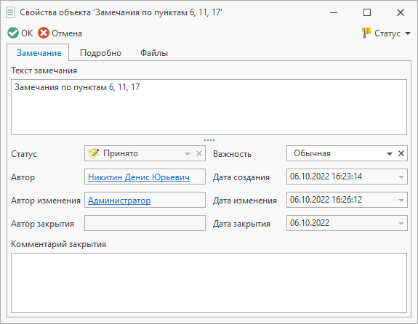This screenshot has height=324, width=418.
Task: Maximize the properties dialog window
Action: click(367, 12)
